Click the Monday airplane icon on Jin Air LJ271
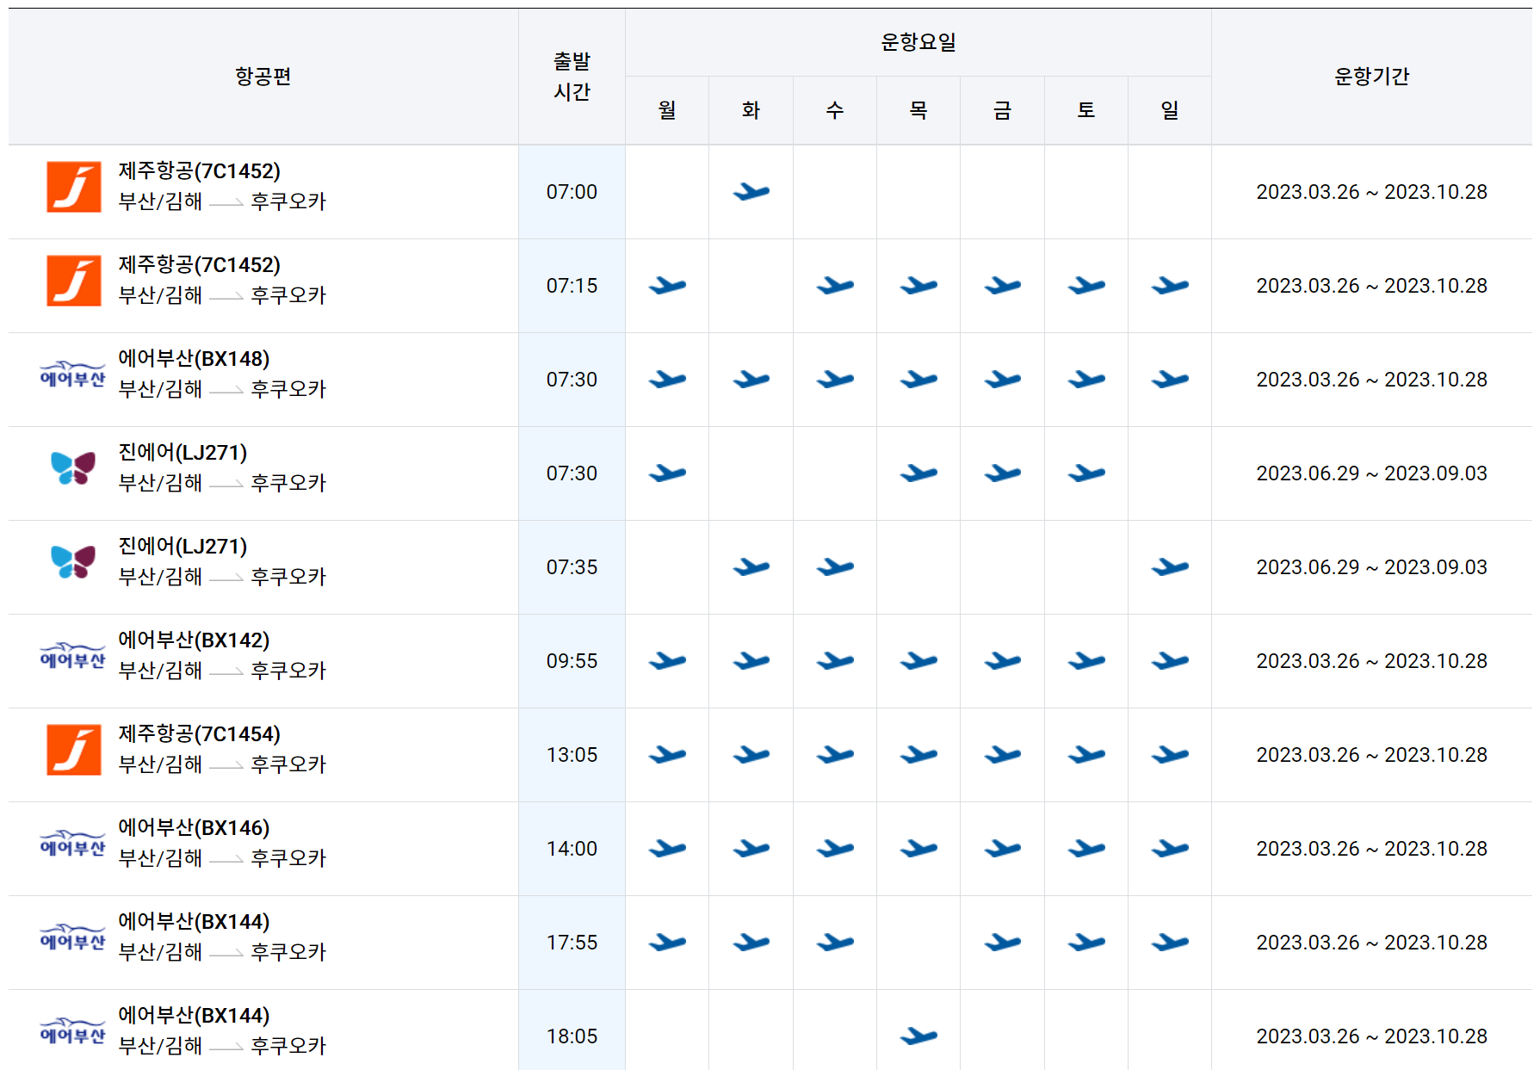Viewport: 1540px width, 1070px height. 666,472
